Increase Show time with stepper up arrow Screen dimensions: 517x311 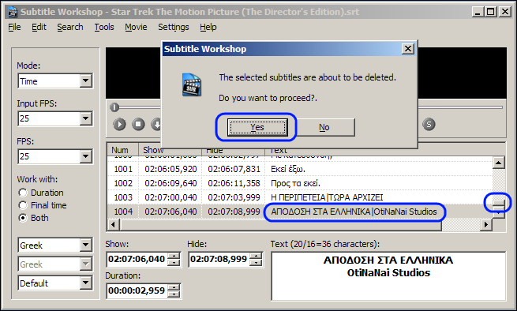(x=174, y=256)
